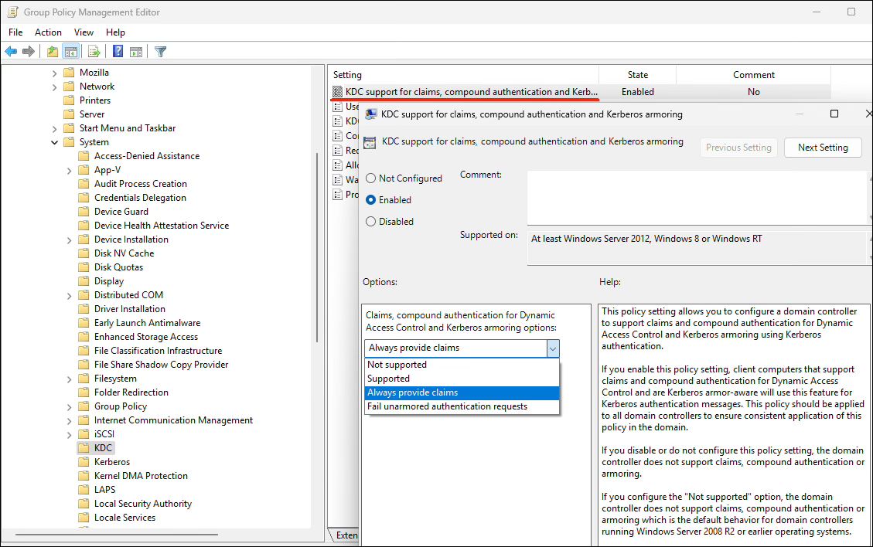Image resolution: width=873 pixels, height=547 pixels.
Task: Expand the Internet Communication Management node
Action: [x=69, y=421]
